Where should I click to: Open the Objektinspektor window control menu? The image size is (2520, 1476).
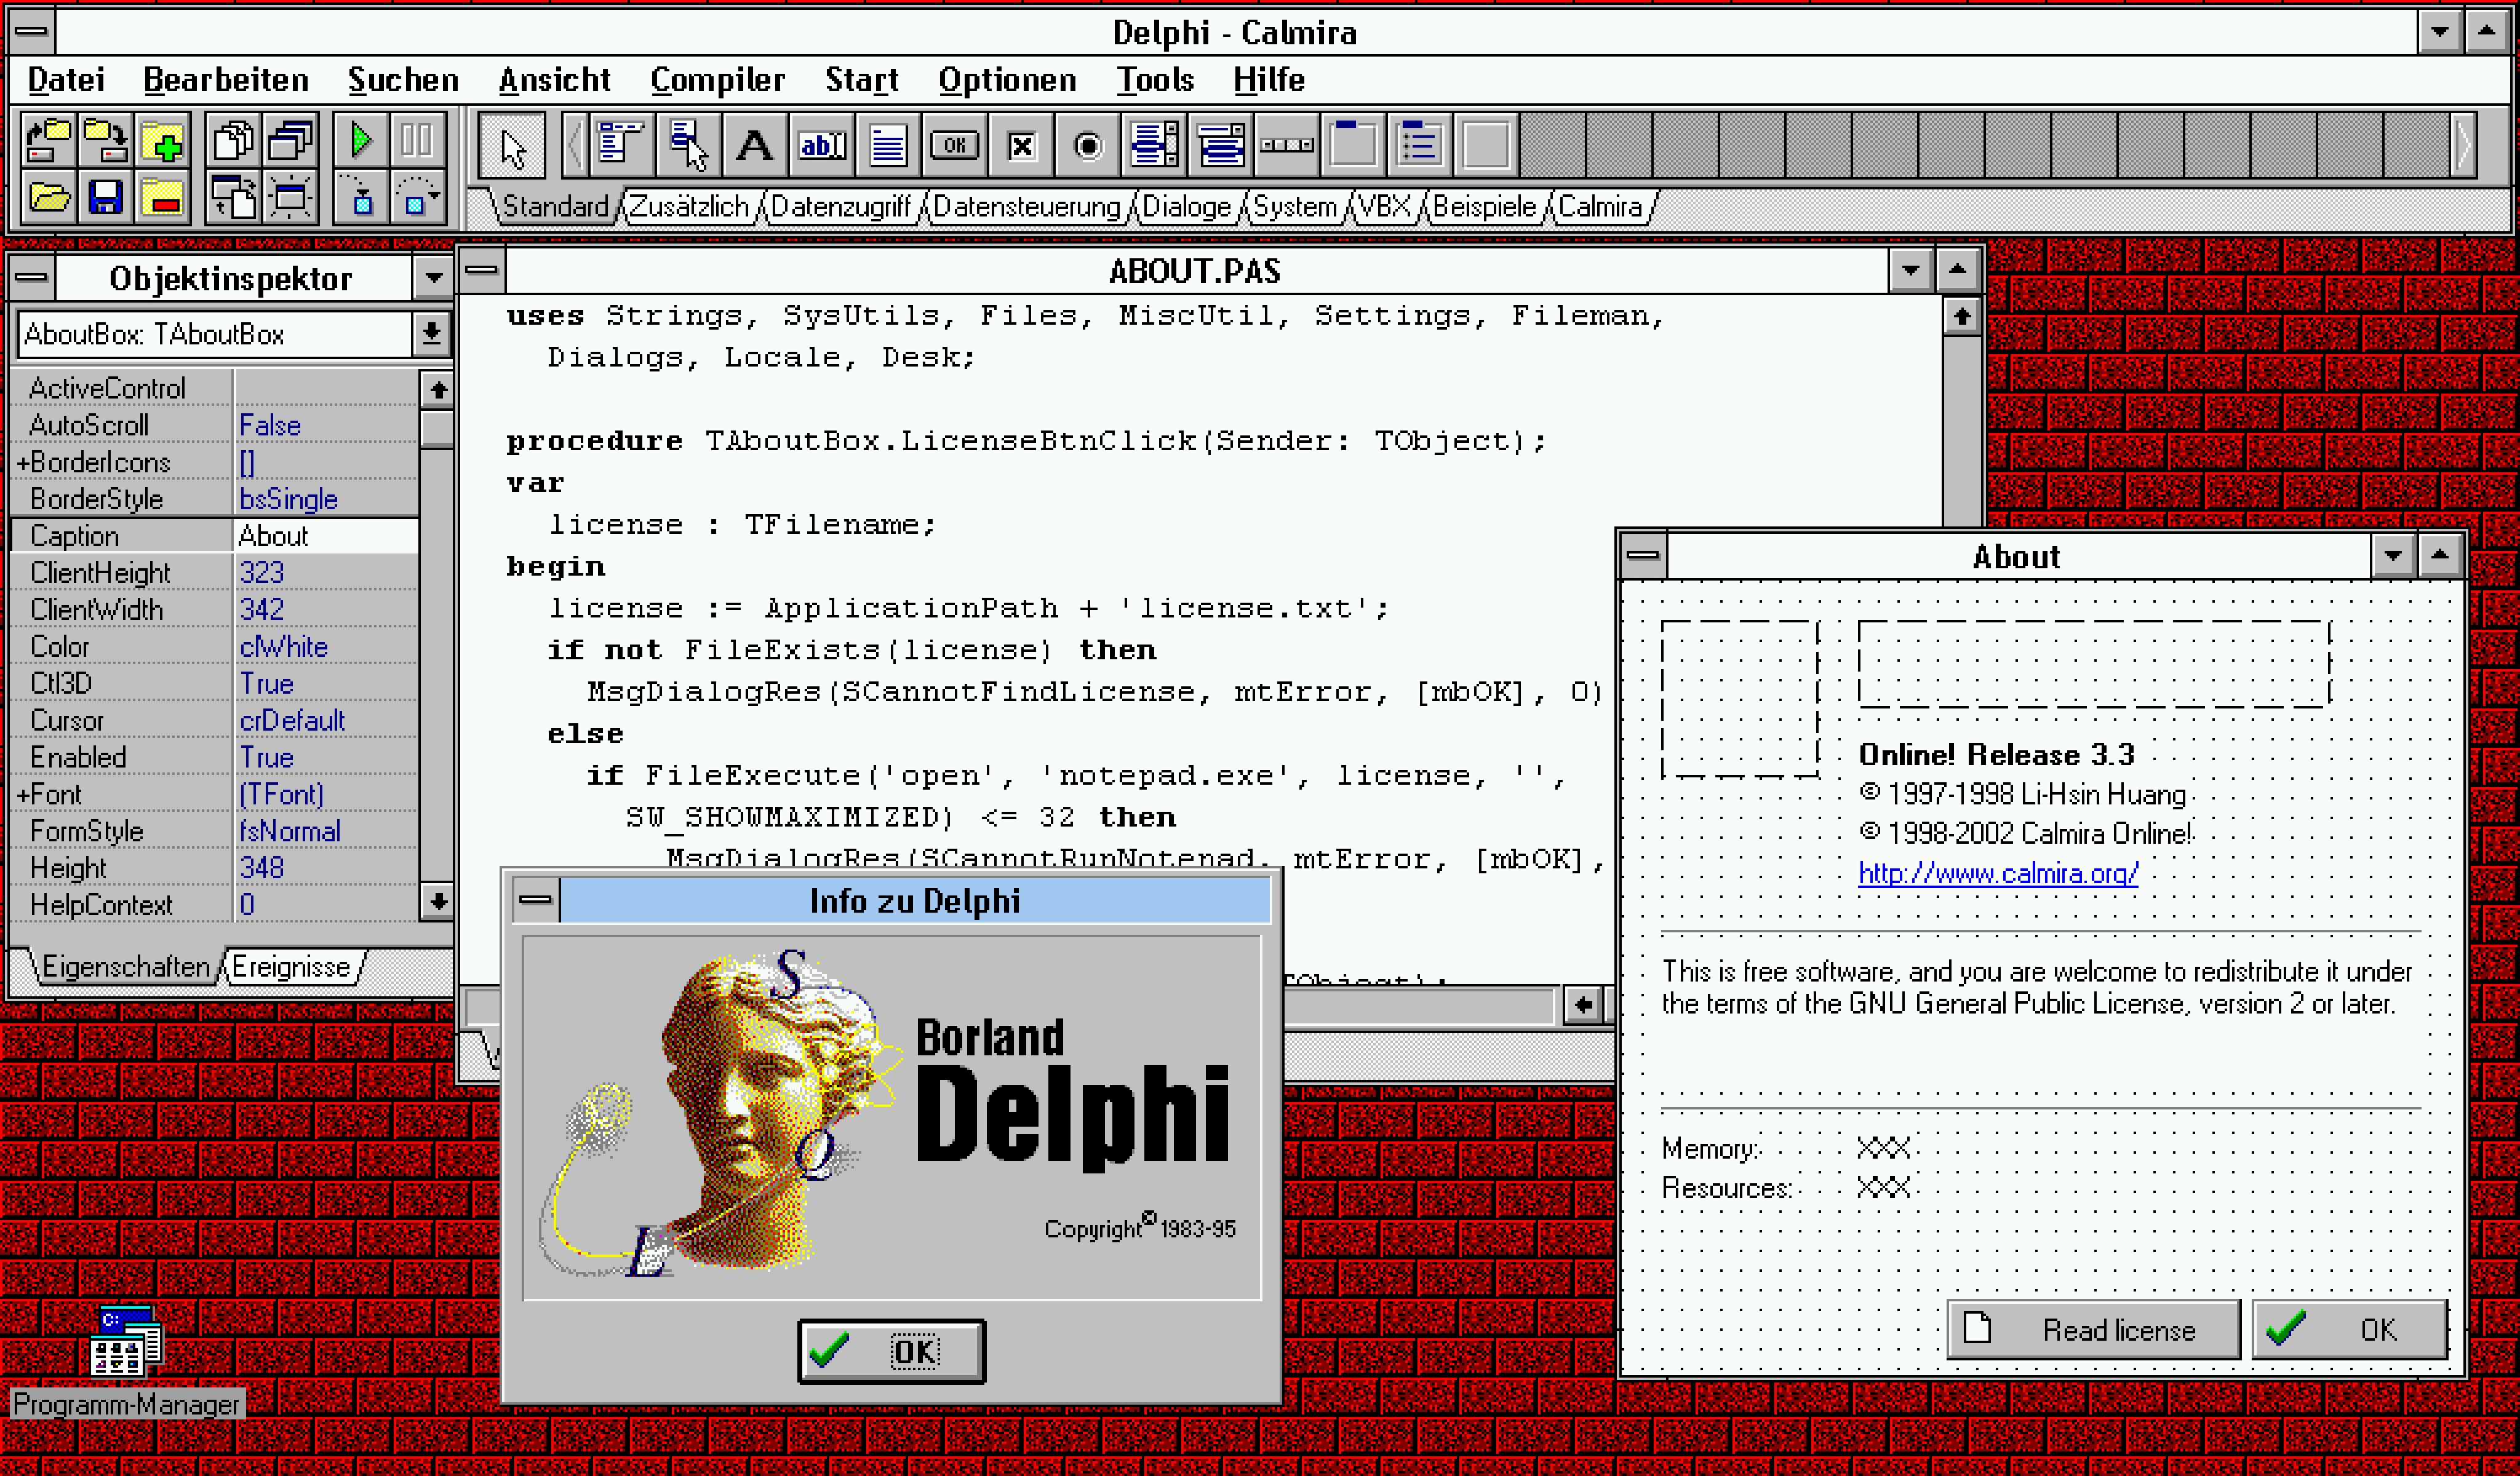32,278
